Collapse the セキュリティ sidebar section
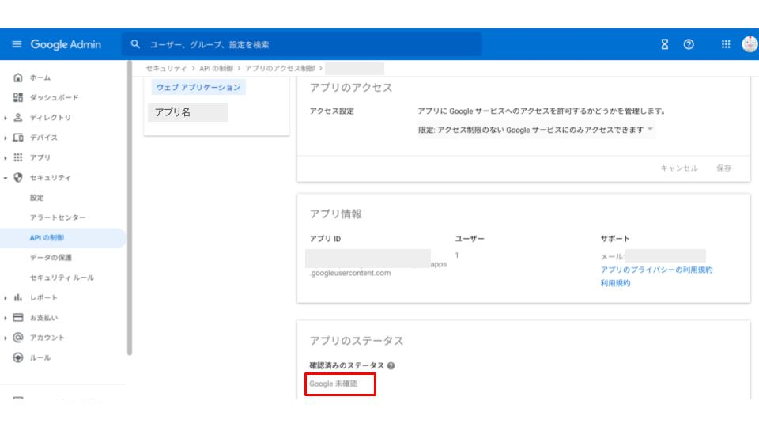The image size is (759, 427). pyautogui.click(x=6, y=178)
